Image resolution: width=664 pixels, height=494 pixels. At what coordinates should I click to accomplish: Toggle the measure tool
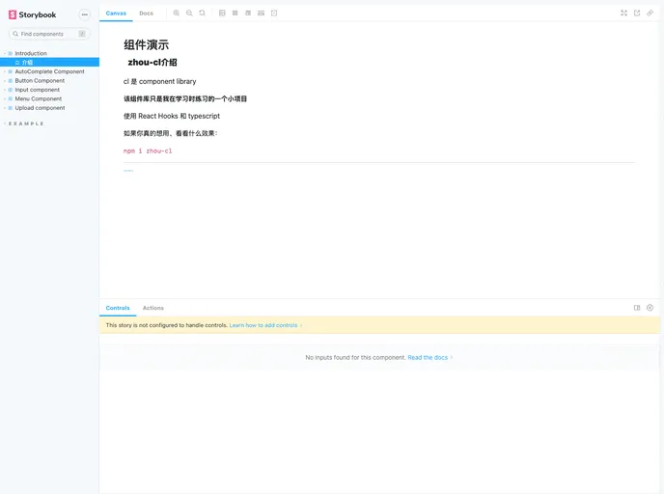(x=262, y=14)
